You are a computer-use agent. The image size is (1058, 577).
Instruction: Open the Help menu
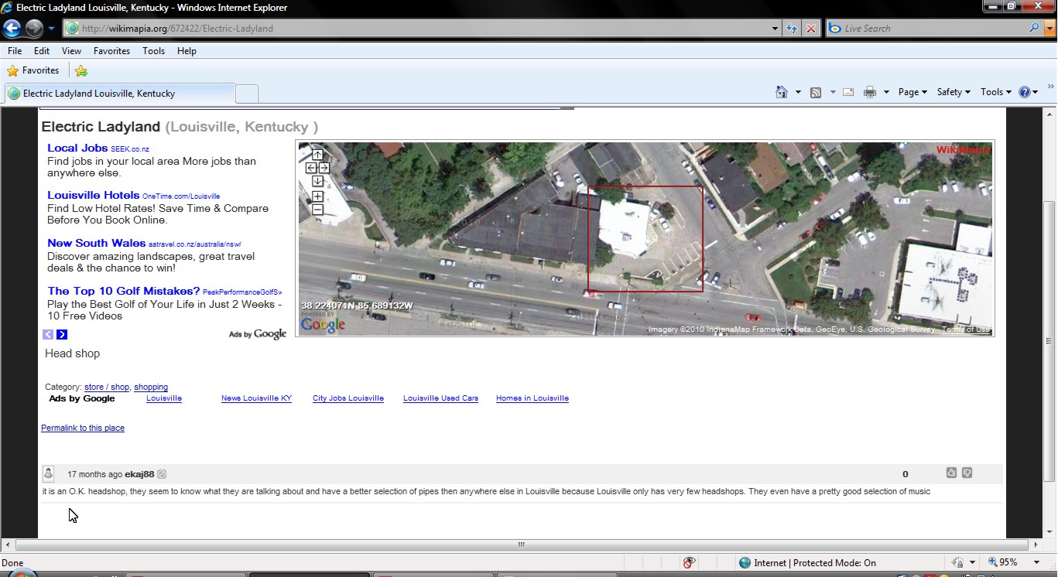point(187,51)
